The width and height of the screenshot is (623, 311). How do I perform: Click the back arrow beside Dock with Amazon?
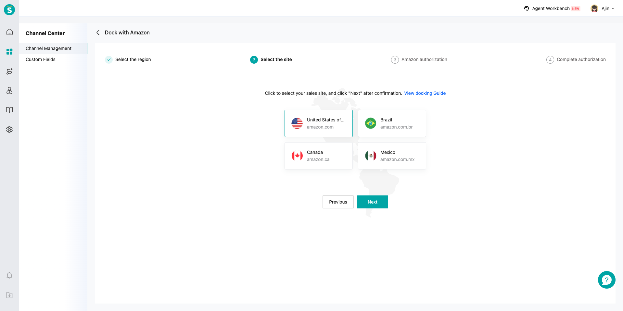(98, 32)
